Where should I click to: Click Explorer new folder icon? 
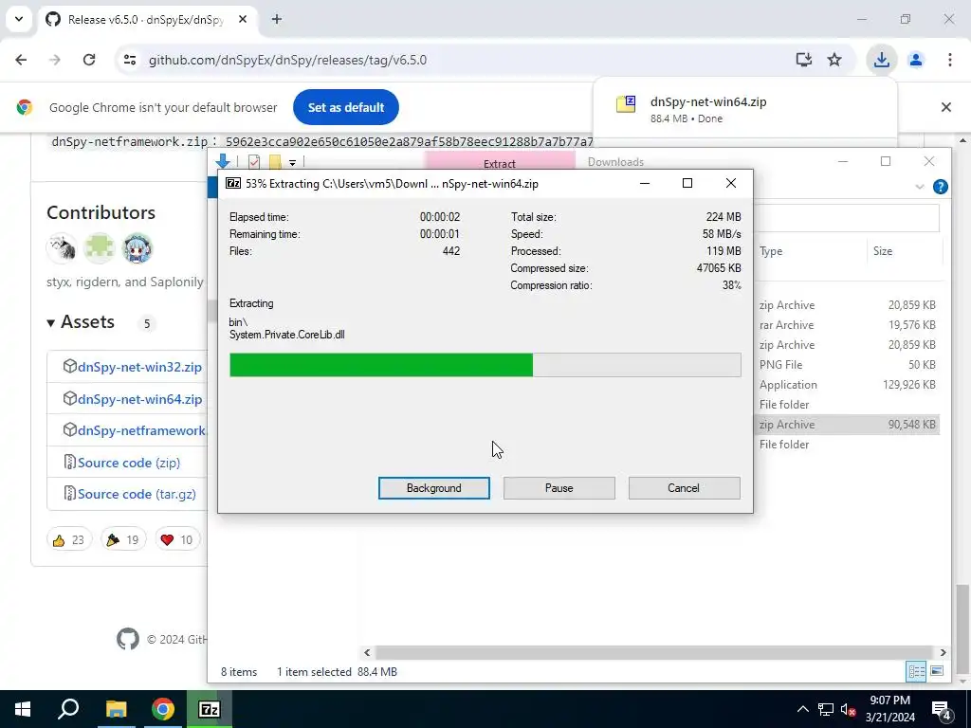[x=275, y=162]
